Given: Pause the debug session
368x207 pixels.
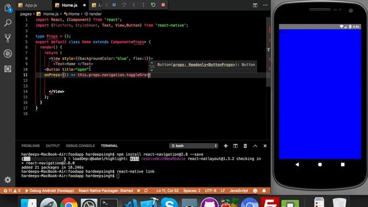Looking at the screenshot, I should (x=114, y=5).
